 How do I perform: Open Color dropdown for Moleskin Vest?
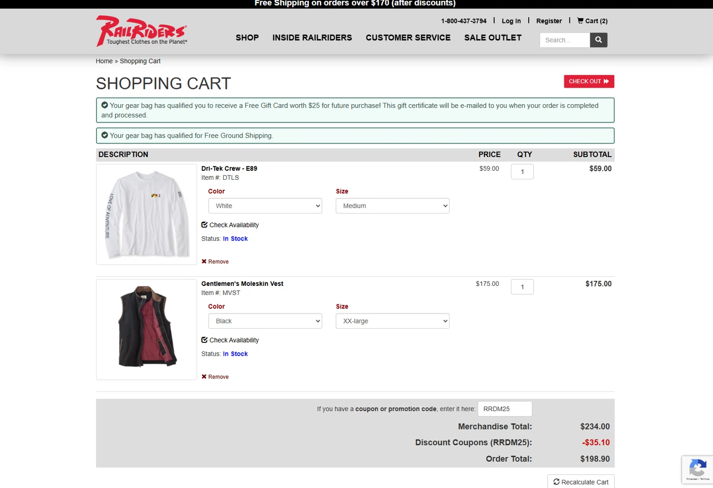(265, 321)
